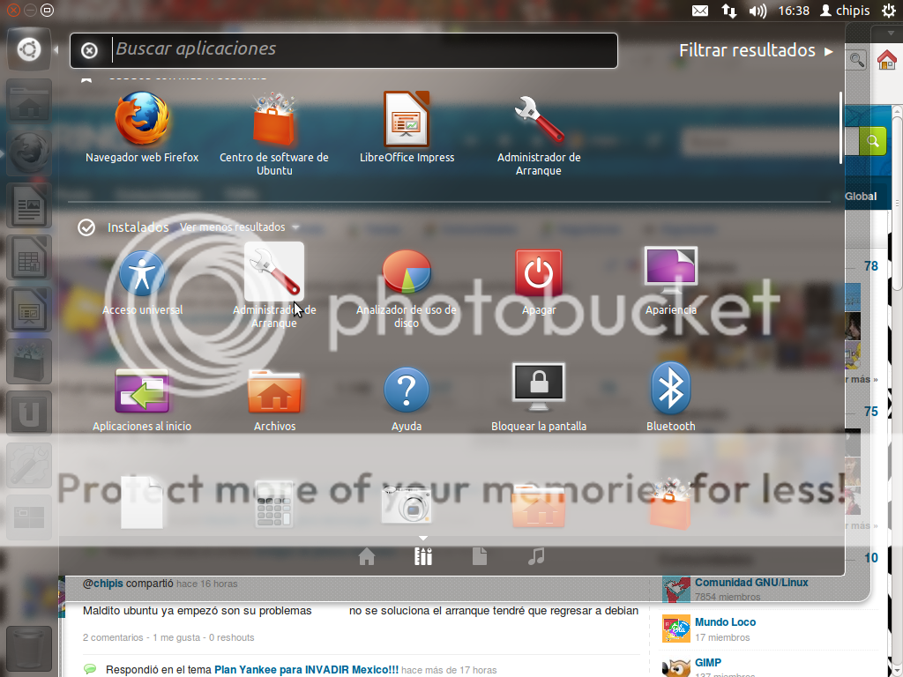Open the network indicator in top panel

pyautogui.click(x=729, y=11)
